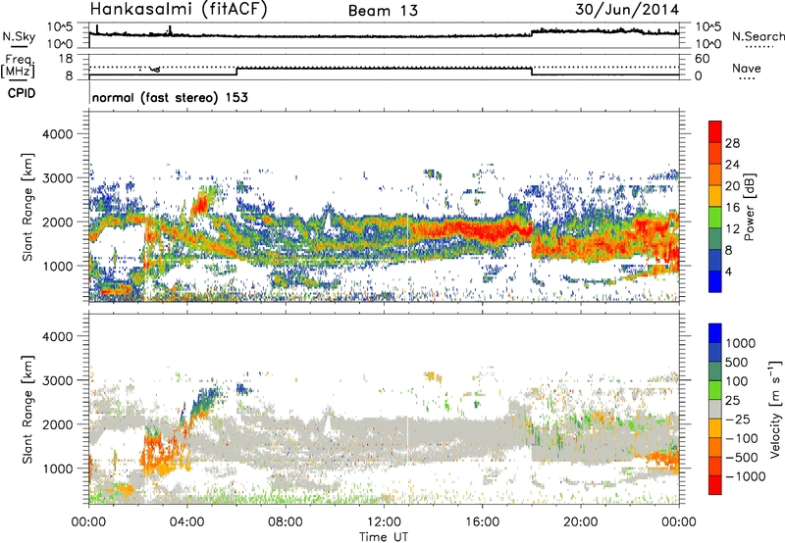785x543 pixels.
Task: Click the 12:00 time axis tick label
Action: [x=384, y=522]
